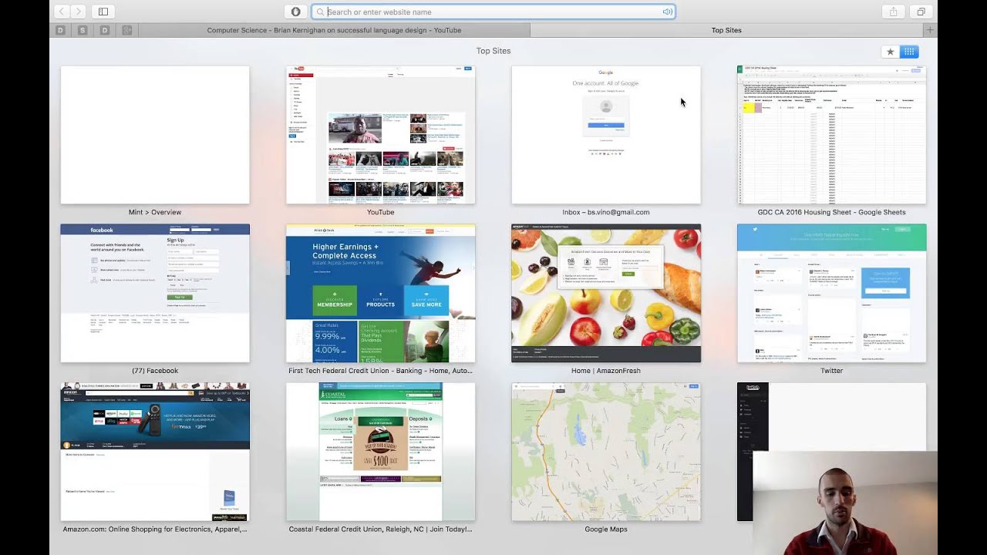Switch to Top Sites grid view
Image resolution: width=987 pixels, height=555 pixels.
(909, 52)
